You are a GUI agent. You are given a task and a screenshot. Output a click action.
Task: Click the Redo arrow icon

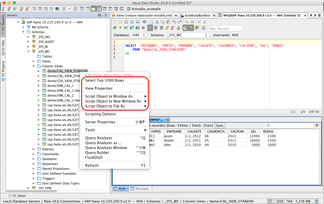[x=180, y=22]
